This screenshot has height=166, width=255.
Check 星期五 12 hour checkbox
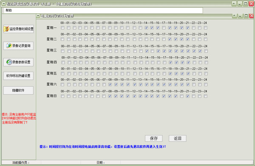click(135, 74)
